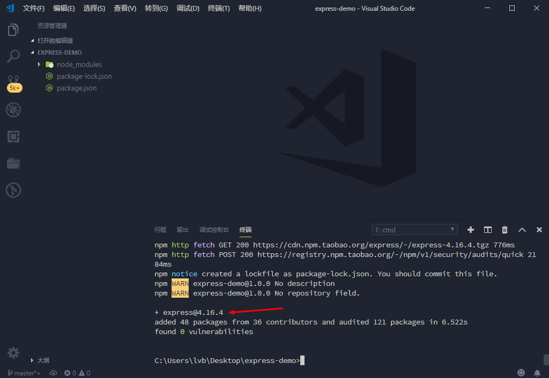Select node_modules folder name
Image resolution: width=549 pixels, height=378 pixels.
(x=79, y=64)
